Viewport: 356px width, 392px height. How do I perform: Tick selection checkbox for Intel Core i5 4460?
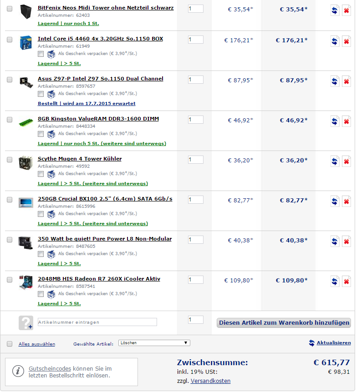point(10,40)
